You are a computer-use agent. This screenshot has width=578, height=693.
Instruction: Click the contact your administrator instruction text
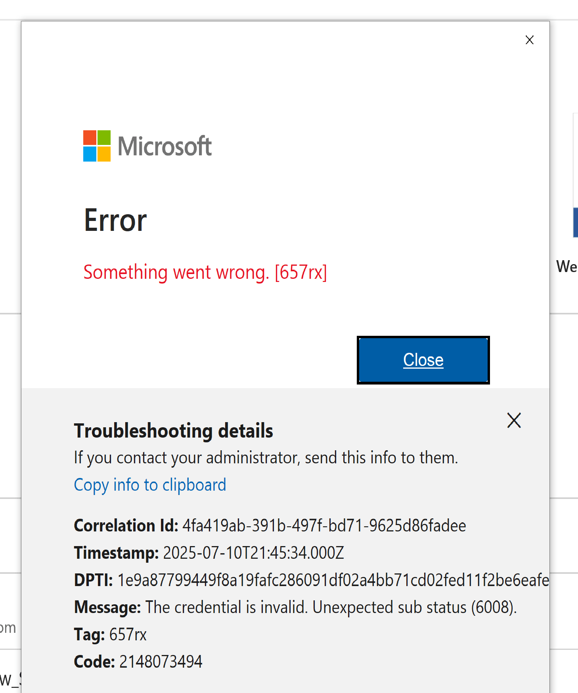266,458
